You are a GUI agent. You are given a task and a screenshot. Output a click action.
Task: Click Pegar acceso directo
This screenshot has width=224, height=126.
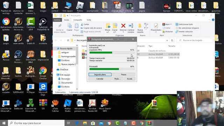[x=91, y=31]
